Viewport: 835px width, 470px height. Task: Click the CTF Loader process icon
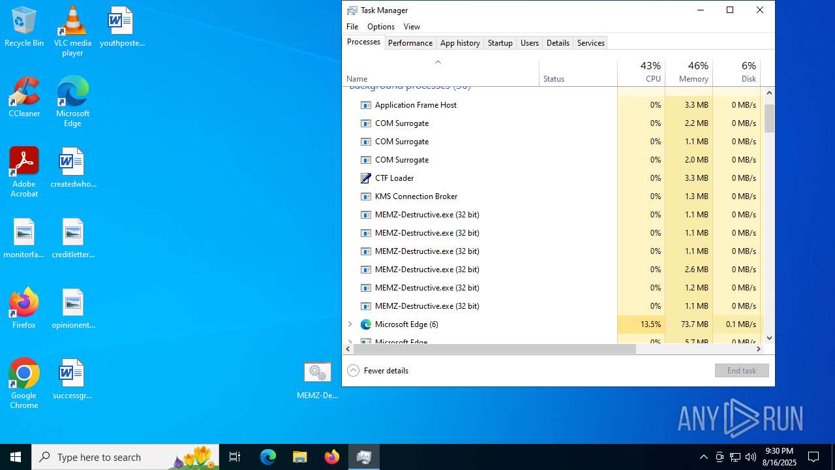coord(366,178)
